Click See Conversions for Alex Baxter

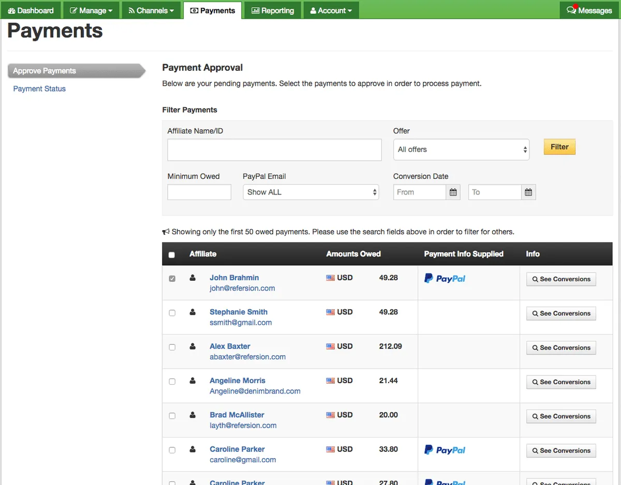[561, 348]
